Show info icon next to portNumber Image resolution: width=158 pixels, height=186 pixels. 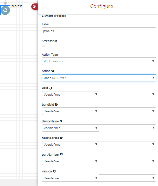[x=61, y=154]
